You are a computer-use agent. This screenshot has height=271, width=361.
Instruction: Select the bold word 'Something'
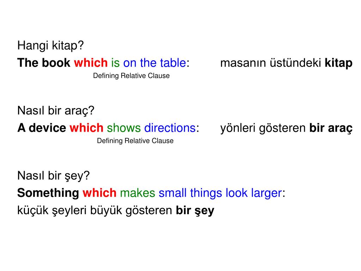(x=48, y=193)
